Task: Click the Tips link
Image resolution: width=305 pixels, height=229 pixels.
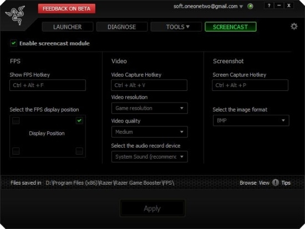Action: [x=286, y=183]
